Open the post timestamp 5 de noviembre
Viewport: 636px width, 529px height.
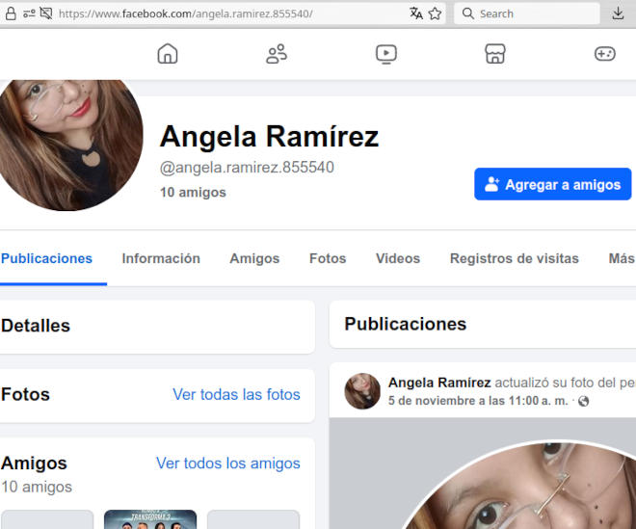point(478,401)
